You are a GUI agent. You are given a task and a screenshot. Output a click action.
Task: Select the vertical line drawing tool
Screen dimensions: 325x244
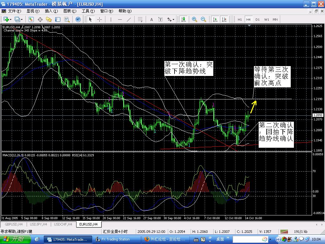tap(111, 19)
